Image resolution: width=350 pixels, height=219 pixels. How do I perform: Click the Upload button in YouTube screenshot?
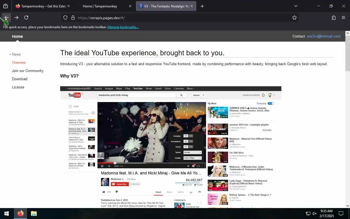click(196, 95)
